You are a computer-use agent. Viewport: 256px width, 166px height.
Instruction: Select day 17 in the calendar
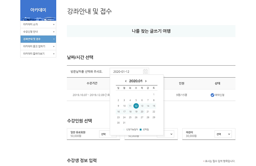(124, 112)
